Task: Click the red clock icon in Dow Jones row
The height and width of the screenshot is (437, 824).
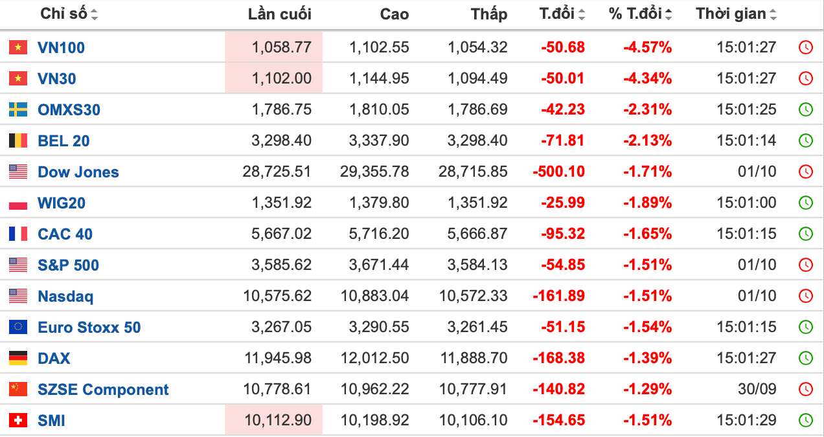Action: [805, 172]
